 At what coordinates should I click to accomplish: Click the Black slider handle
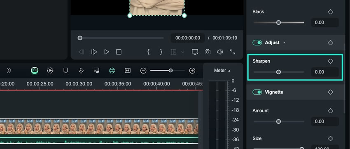(x=279, y=23)
